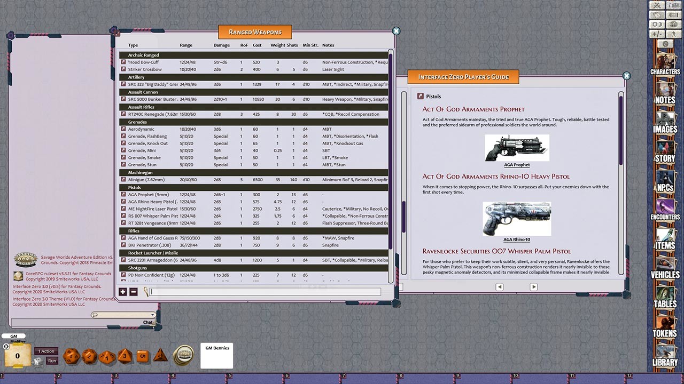Roll the orange d20 die

71,356
